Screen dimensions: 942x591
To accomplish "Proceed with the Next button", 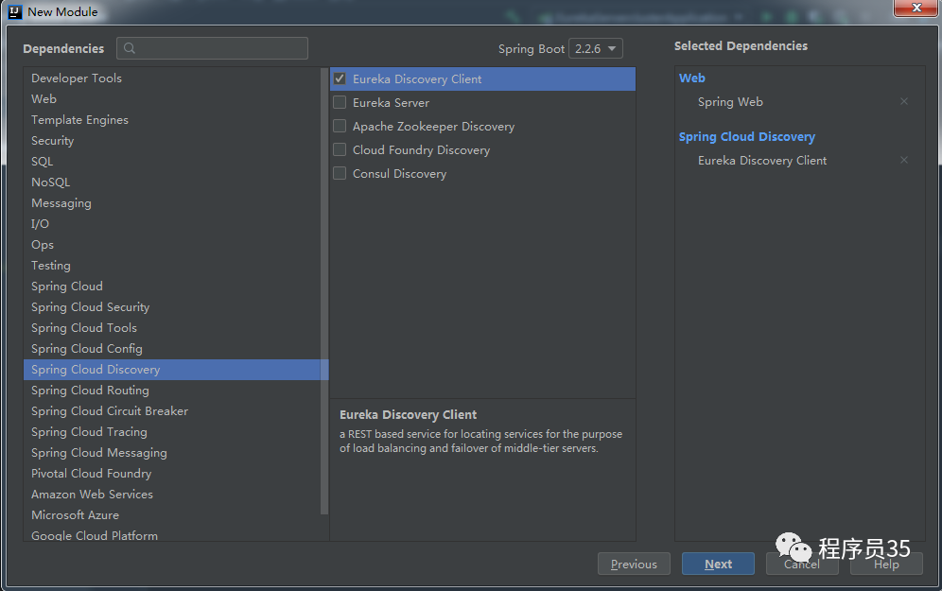I will coord(718,564).
